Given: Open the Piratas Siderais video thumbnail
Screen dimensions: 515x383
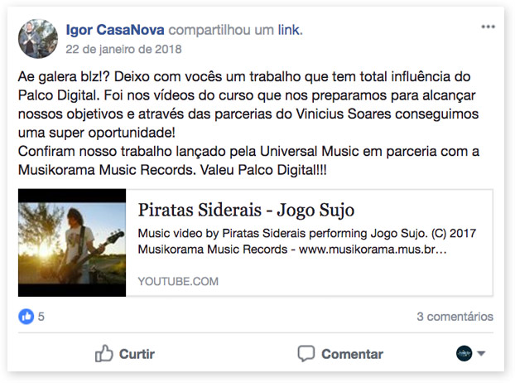Looking at the screenshot, I should click(72, 243).
